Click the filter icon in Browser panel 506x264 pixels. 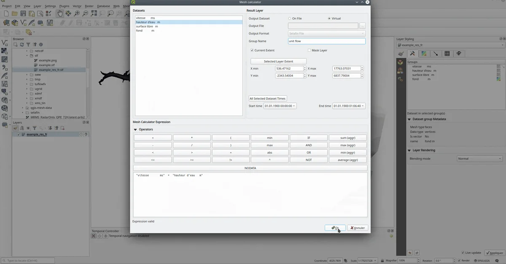point(28,45)
